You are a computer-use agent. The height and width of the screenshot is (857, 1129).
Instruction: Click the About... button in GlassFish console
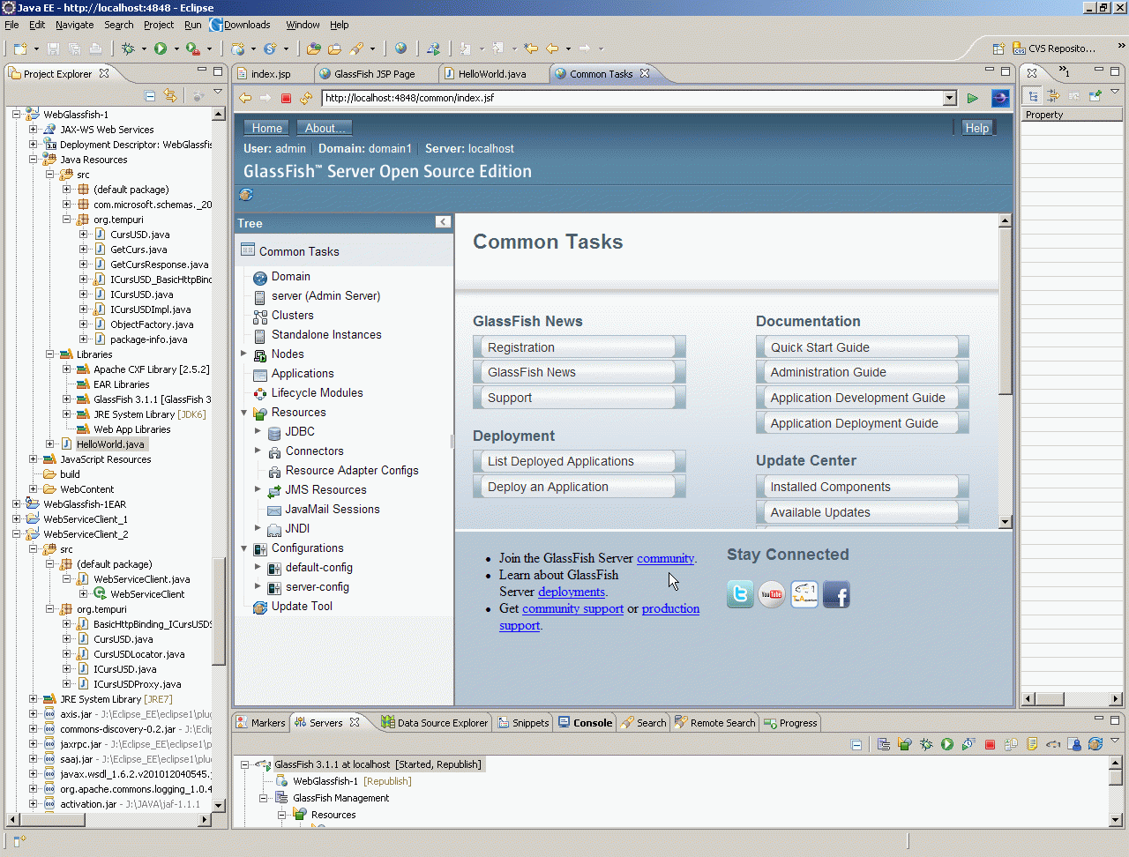[x=324, y=128]
